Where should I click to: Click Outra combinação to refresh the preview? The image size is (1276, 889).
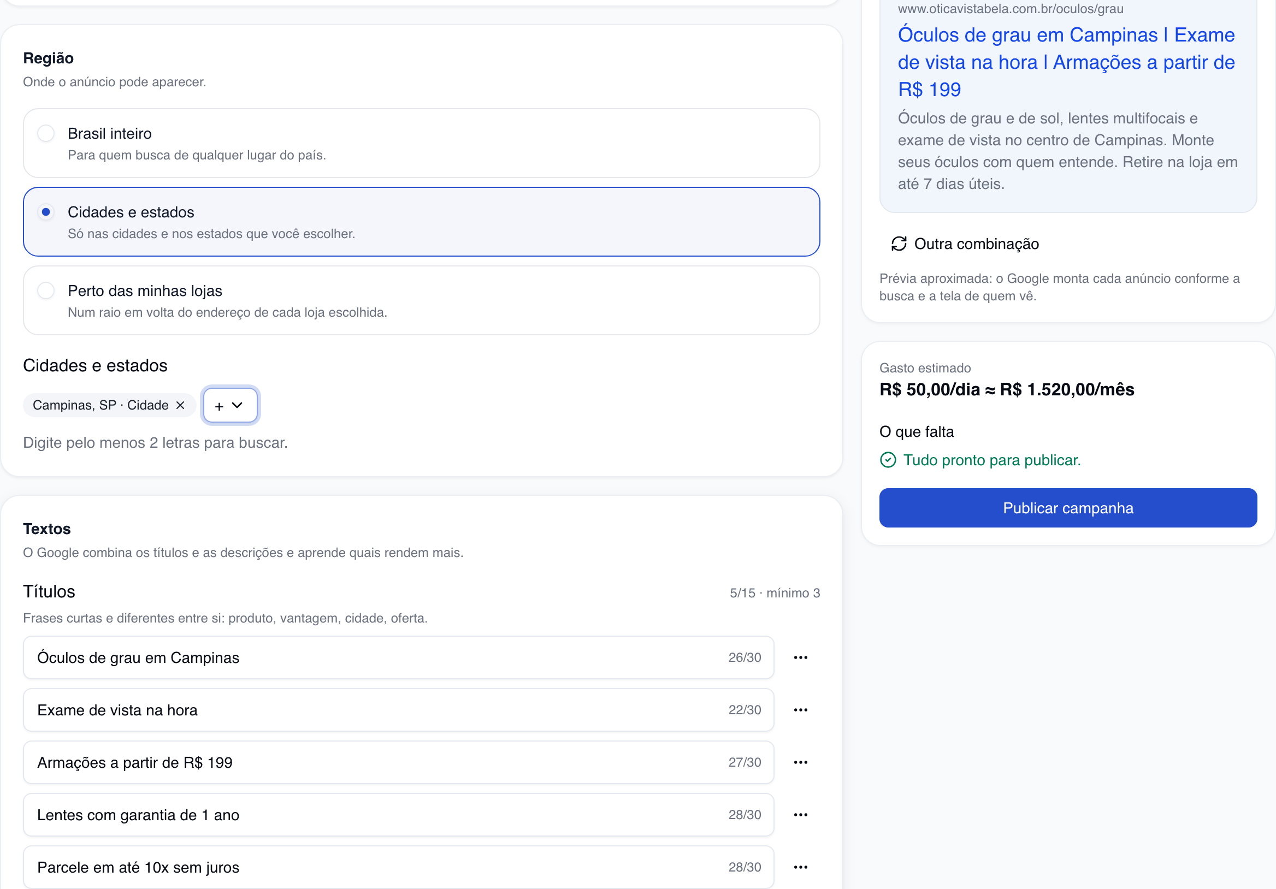(x=965, y=244)
